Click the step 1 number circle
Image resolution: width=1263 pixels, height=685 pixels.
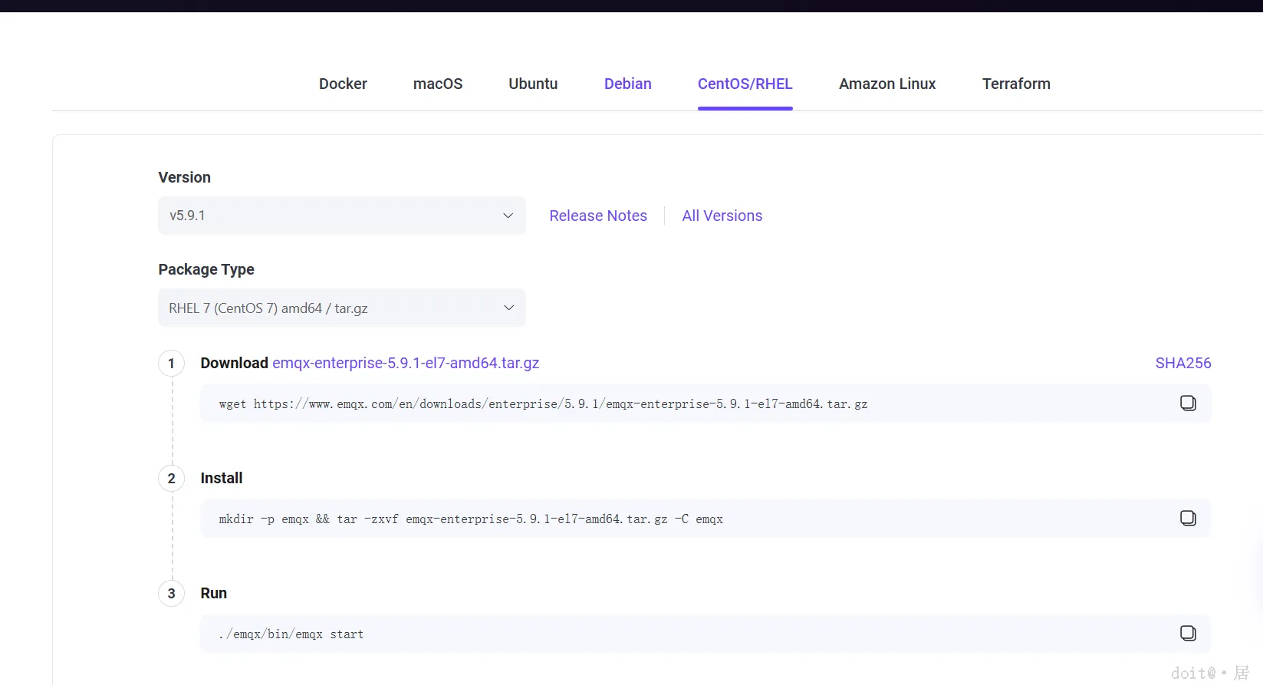171,364
